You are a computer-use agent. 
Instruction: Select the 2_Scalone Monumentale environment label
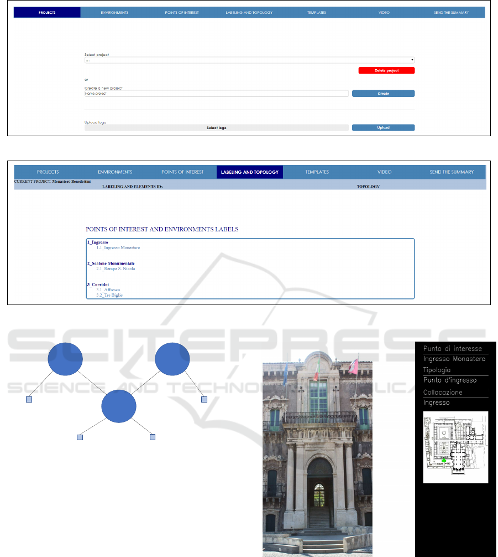coord(111,264)
